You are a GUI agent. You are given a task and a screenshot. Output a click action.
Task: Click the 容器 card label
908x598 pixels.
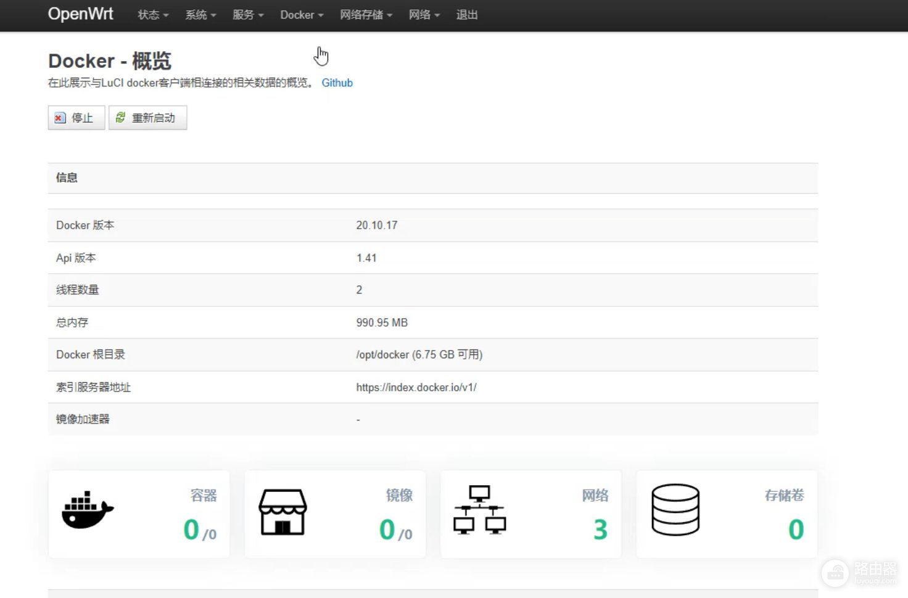(x=204, y=495)
